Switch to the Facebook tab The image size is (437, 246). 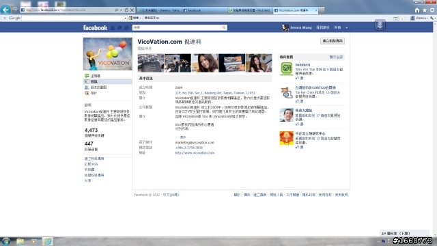point(205,10)
